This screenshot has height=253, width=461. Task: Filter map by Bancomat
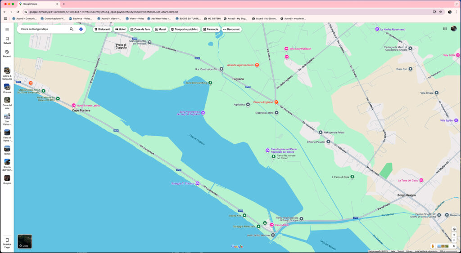[231, 29]
